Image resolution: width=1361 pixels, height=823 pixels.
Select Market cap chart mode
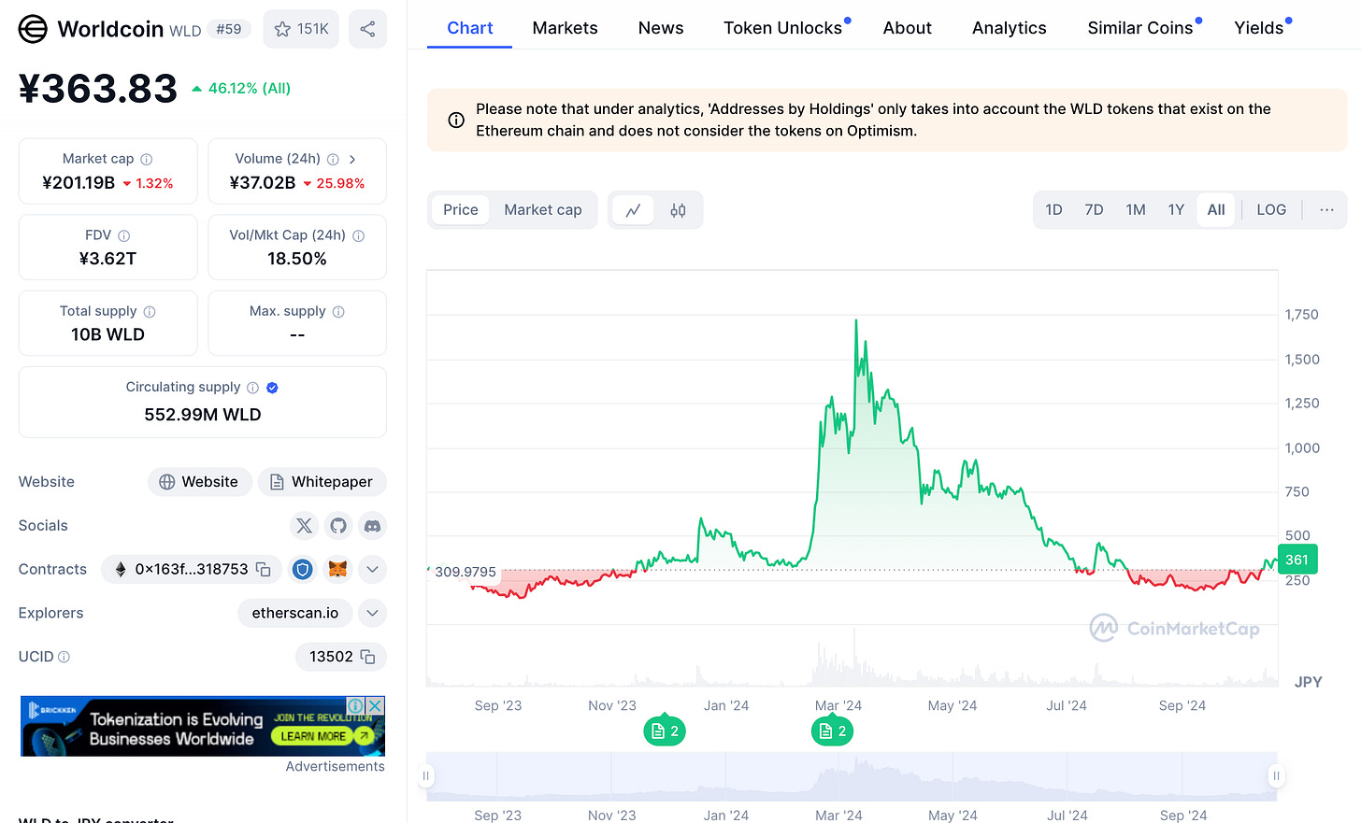point(543,210)
